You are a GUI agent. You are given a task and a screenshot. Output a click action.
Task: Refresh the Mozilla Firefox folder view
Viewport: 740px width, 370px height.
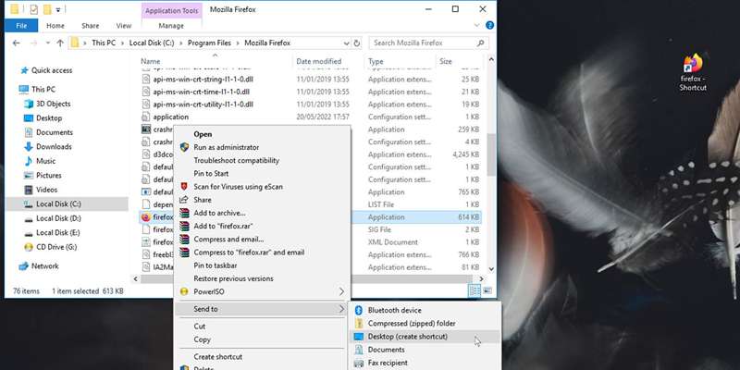click(357, 43)
